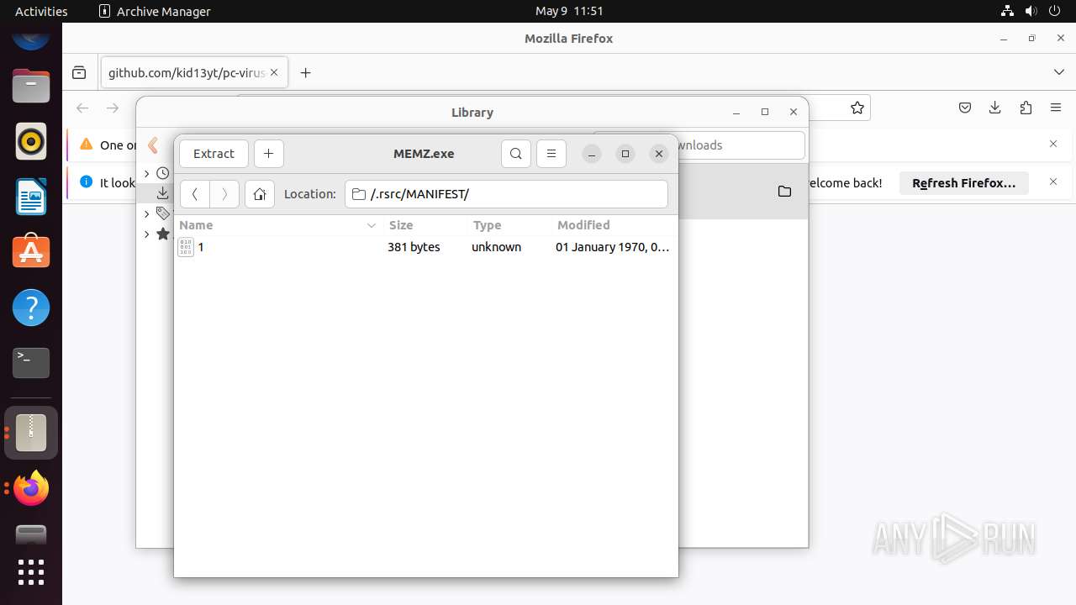
Task: Sort by Type column header
Action: click(509, 225)
